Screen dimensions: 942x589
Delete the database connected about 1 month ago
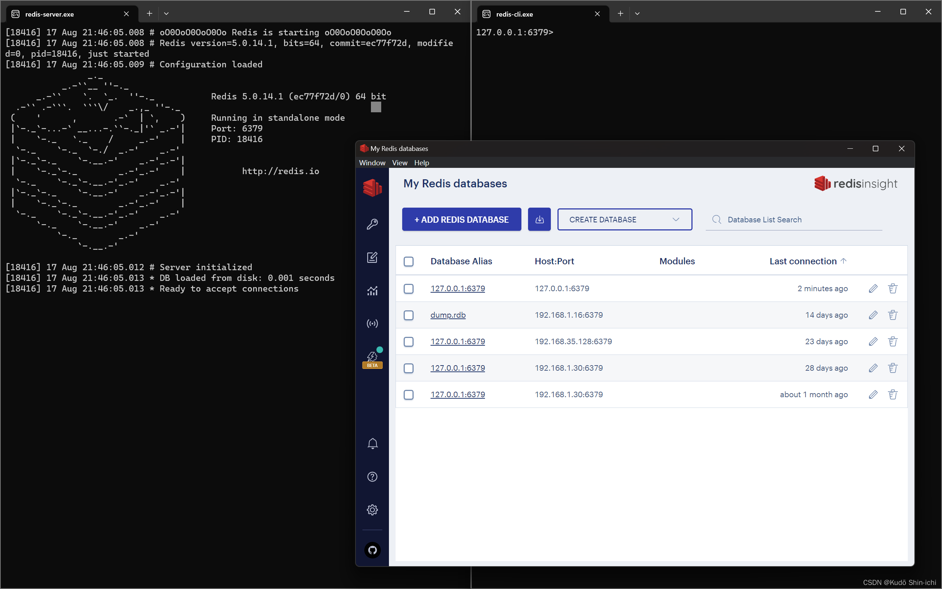893,395
